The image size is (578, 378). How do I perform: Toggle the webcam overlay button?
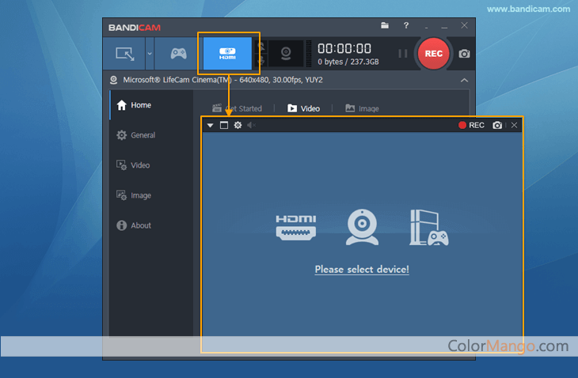(284, 54)
